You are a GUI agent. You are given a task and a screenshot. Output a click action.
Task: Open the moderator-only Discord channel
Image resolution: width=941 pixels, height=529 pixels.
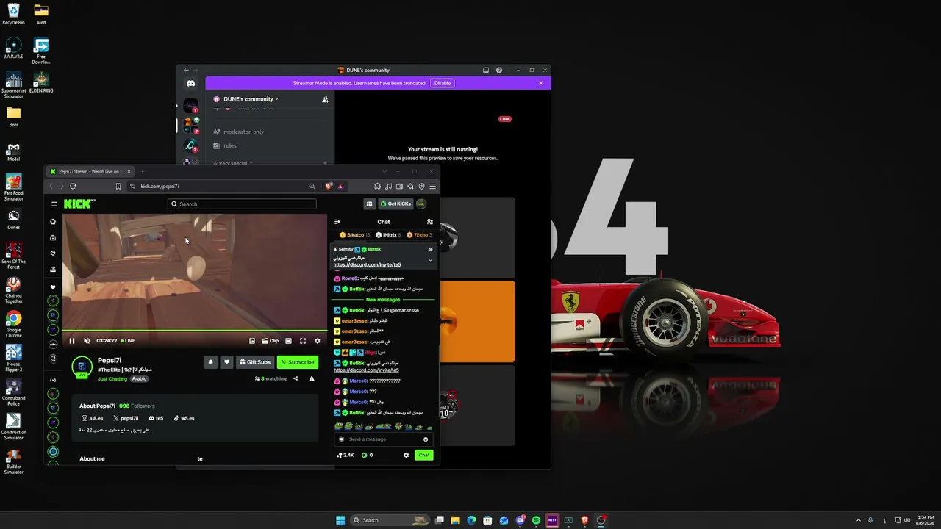tap(243, 132)
